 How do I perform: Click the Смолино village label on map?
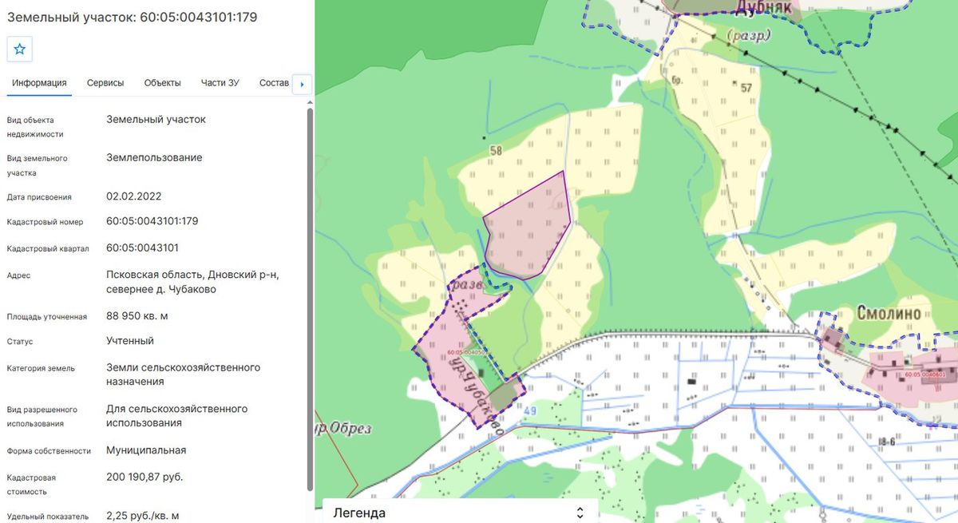pos(889,312)
